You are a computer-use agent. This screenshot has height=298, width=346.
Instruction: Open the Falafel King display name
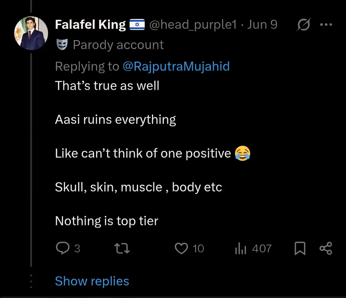pos(90,25)
